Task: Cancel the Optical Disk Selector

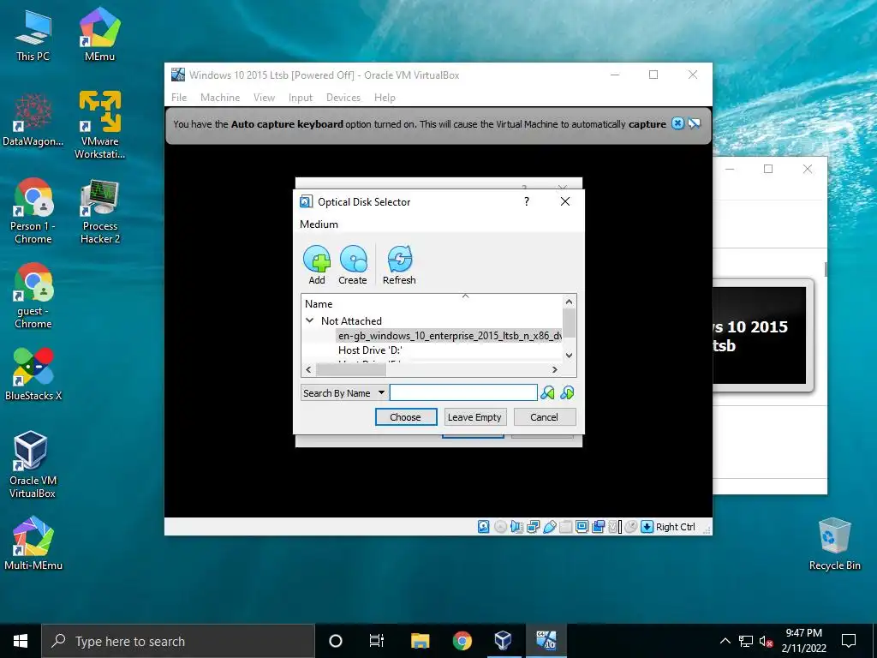Action: coord(544,417)
